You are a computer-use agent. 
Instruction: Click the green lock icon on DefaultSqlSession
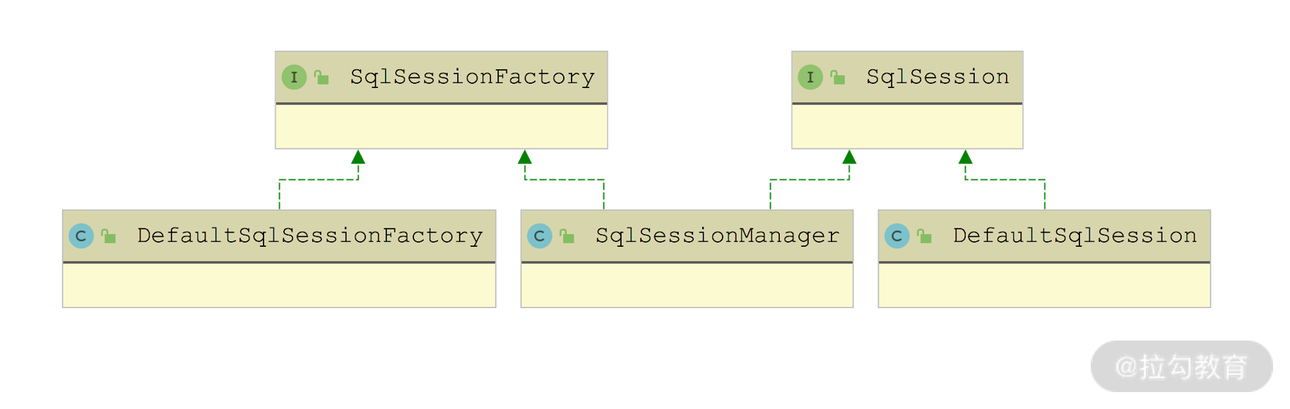[924, 236]
